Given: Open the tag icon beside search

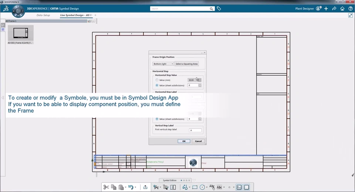Looking at the screenshot, I should [219, 8].
